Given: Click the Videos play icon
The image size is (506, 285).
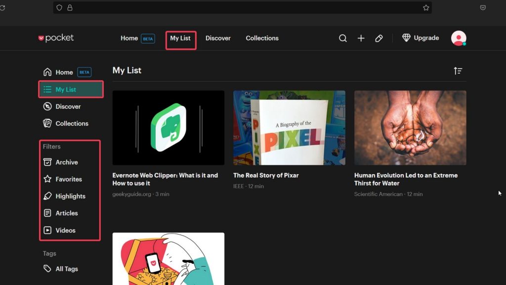Looking at the screenshot, I should tap(47, 231).
